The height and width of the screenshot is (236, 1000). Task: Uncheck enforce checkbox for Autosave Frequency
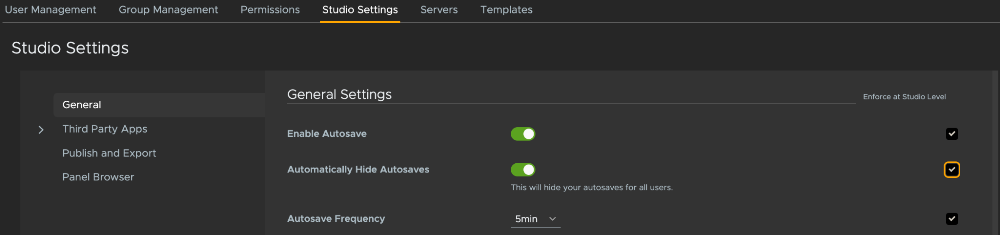click(x=952, y=219)
